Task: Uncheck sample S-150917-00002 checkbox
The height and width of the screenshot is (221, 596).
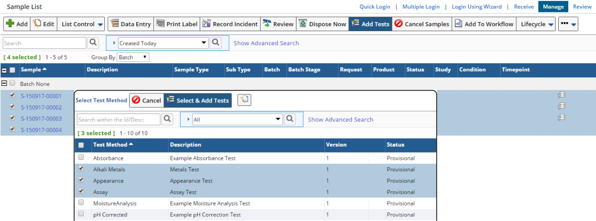Action: click(x=13, y=106)
